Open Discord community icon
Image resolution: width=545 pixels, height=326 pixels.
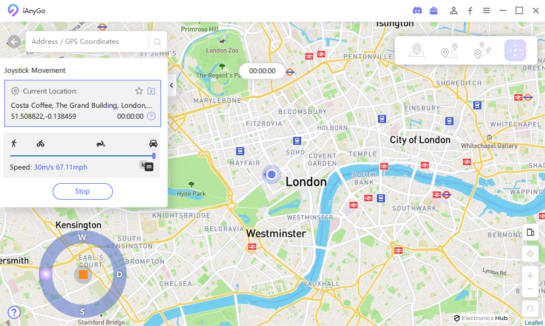417,11
